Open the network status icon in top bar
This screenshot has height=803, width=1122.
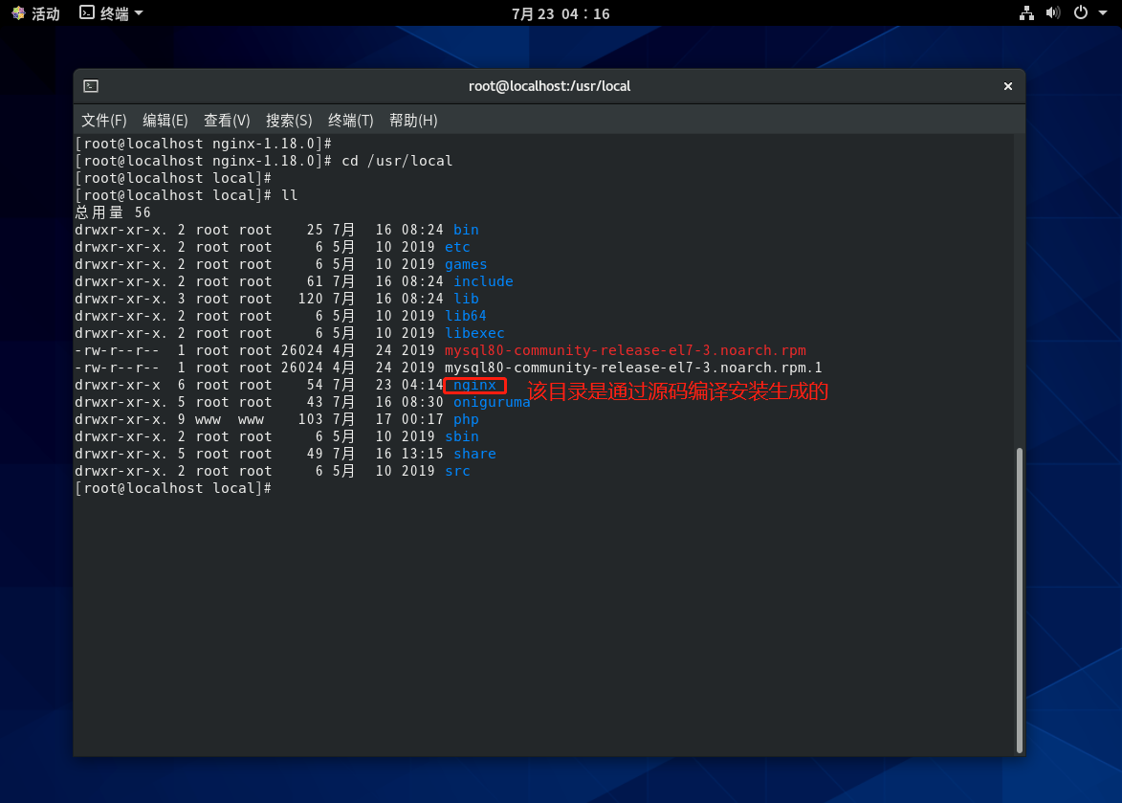pyautogui.click(x=1026, y=12)
